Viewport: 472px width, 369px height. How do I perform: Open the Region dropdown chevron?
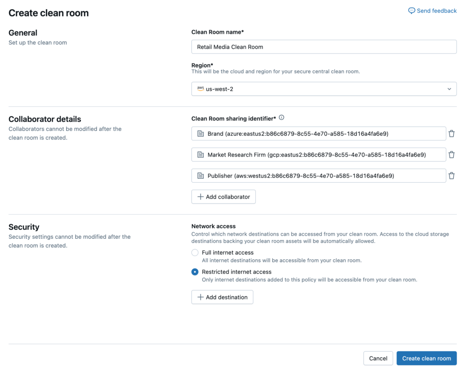449,89
